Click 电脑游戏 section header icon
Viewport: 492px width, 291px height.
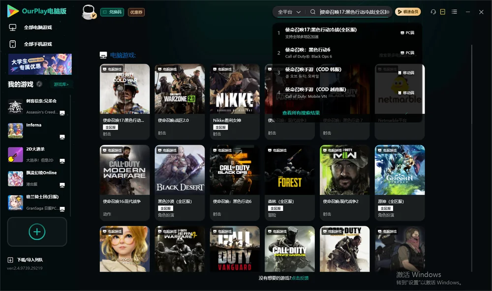(x=103, y=55)
